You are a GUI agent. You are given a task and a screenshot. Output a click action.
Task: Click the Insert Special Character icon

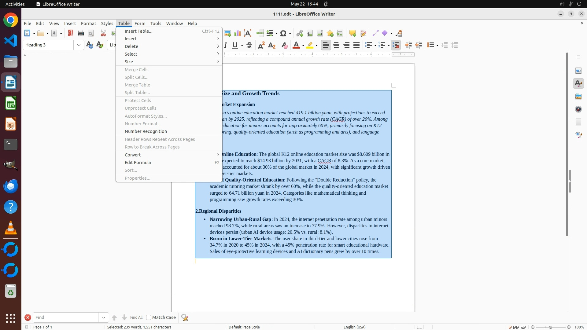click(283, 33)
